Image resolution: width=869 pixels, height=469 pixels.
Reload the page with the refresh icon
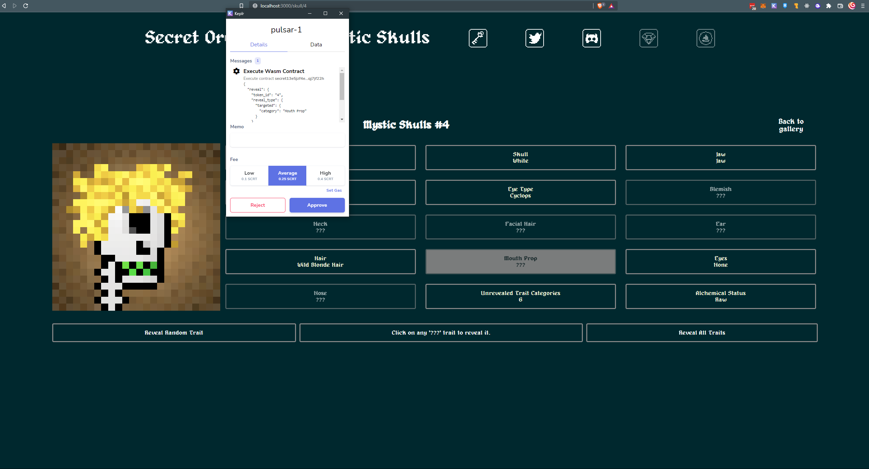pyautogui.click(x=26, y=6)
